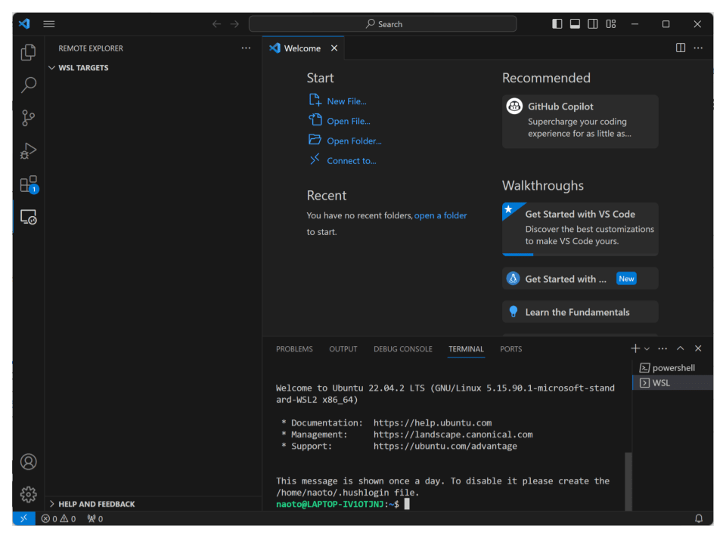Click the terminal scrollbar thumb
726x544 pixels.
628,481
